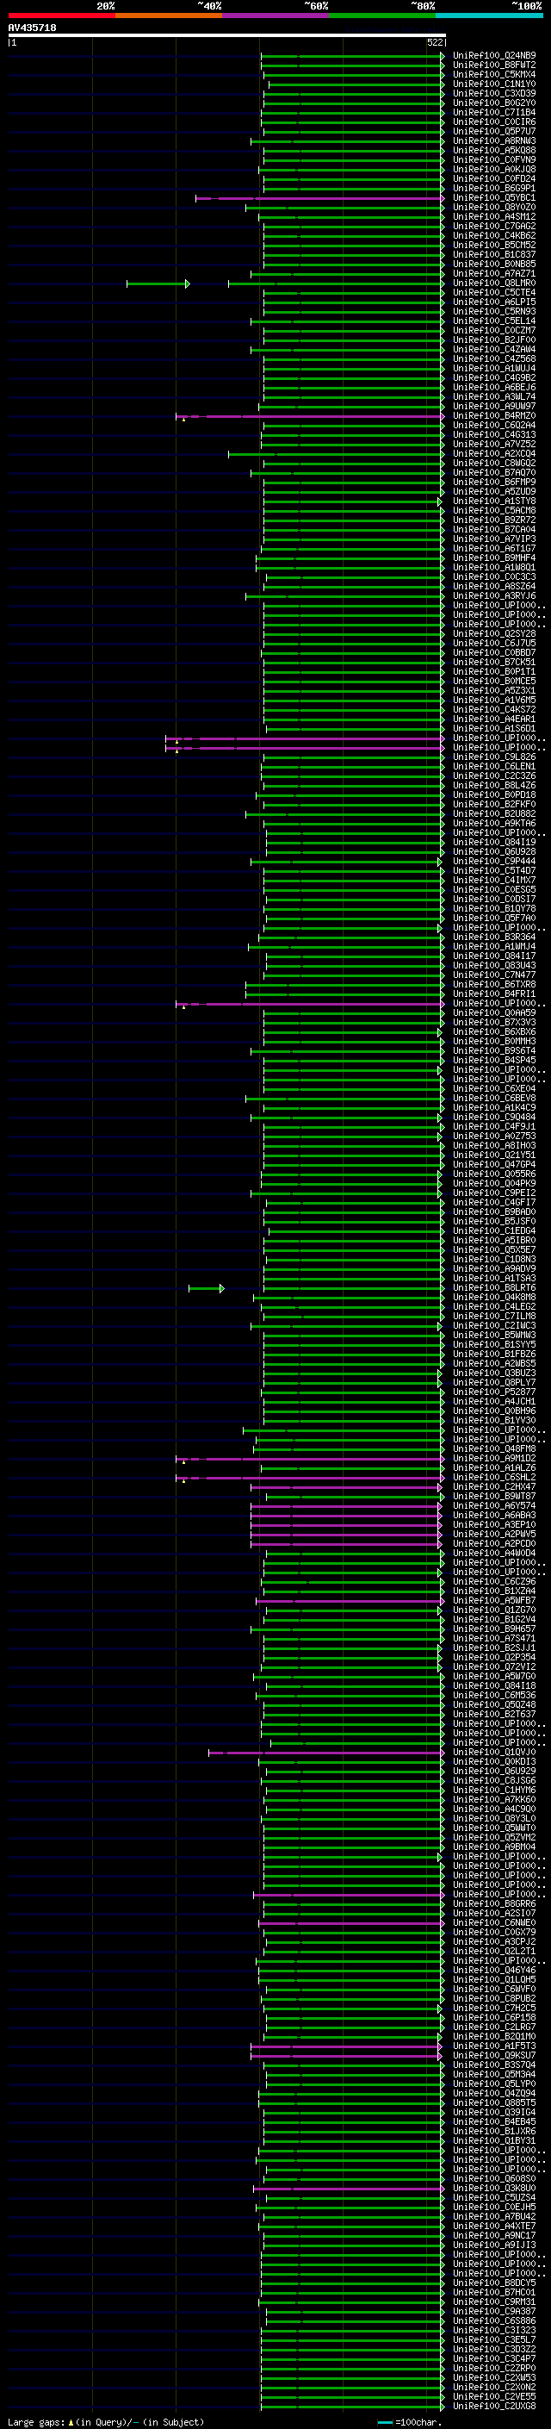Click the white query sequence bar

coord(227,36)
